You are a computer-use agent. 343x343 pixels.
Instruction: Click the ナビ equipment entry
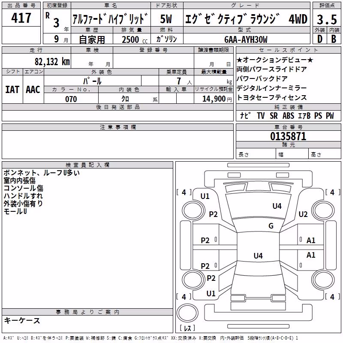245,115
